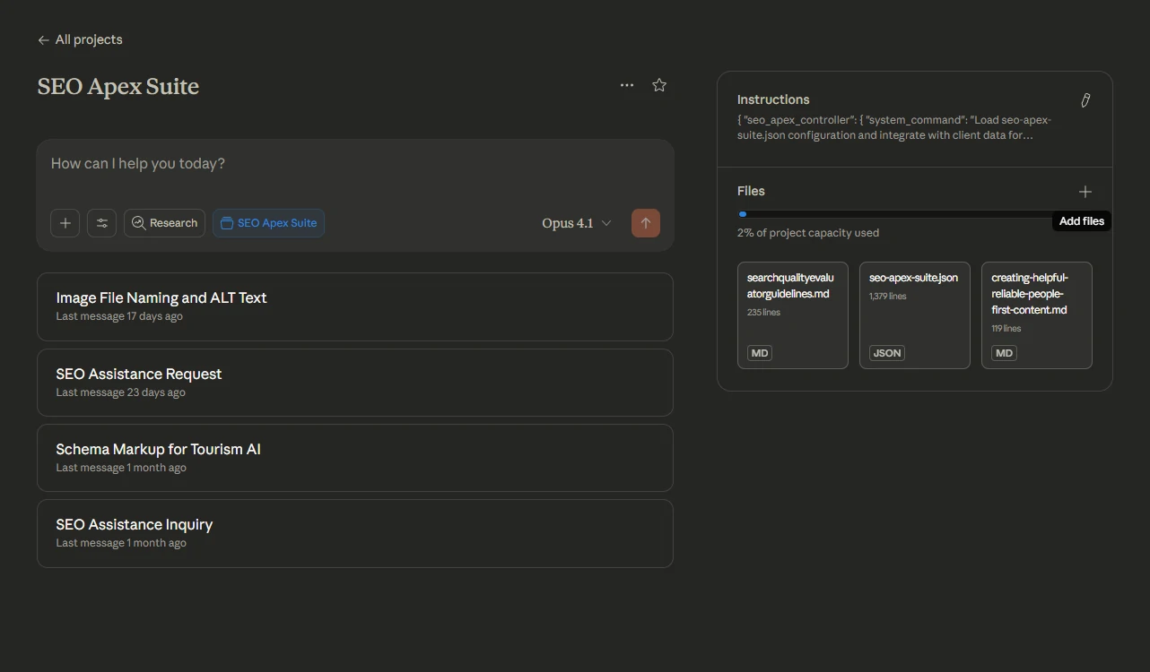Click the SEO Apex Suite project title

click(118, 86)
